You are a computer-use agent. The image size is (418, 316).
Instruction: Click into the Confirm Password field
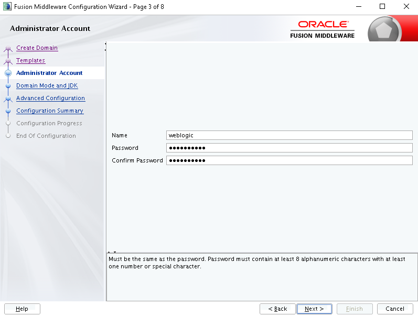point(289,160)
